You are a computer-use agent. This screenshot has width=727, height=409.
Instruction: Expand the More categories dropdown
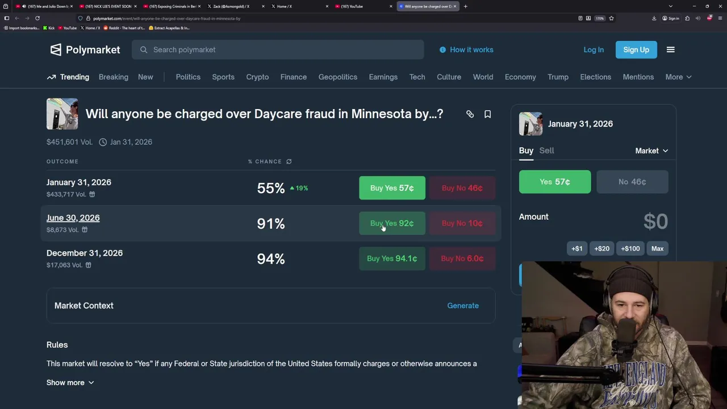[x=678, y=77]
